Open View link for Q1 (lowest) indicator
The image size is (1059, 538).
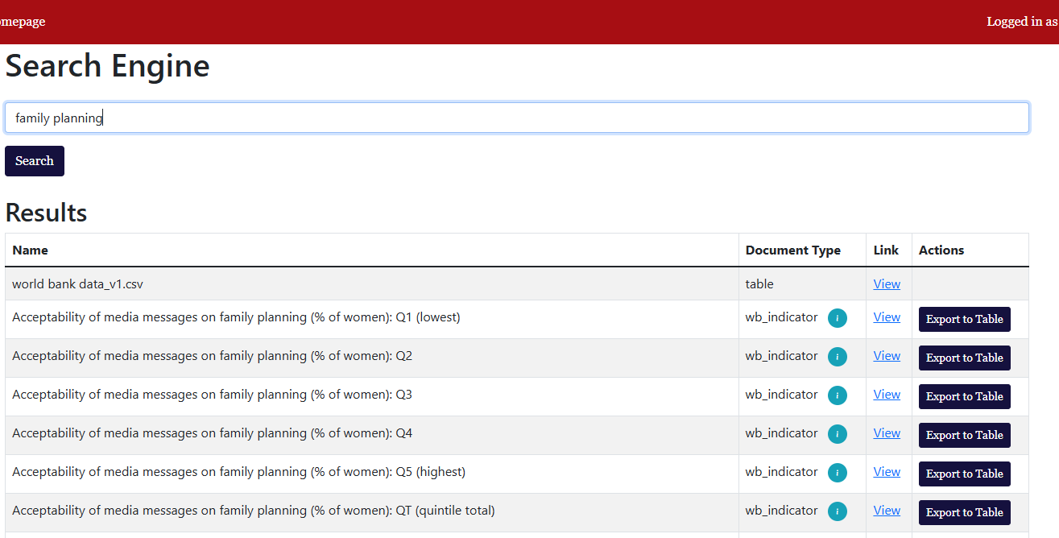(887, 317)
